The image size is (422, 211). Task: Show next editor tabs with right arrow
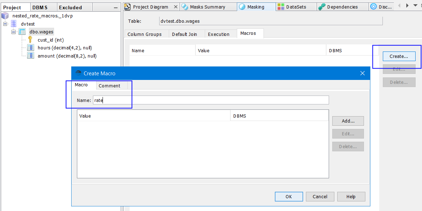tap(407, 5)
